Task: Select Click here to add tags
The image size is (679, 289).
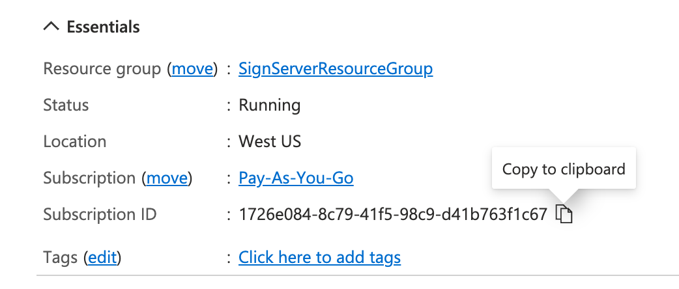Action: (x=319, y=258)
